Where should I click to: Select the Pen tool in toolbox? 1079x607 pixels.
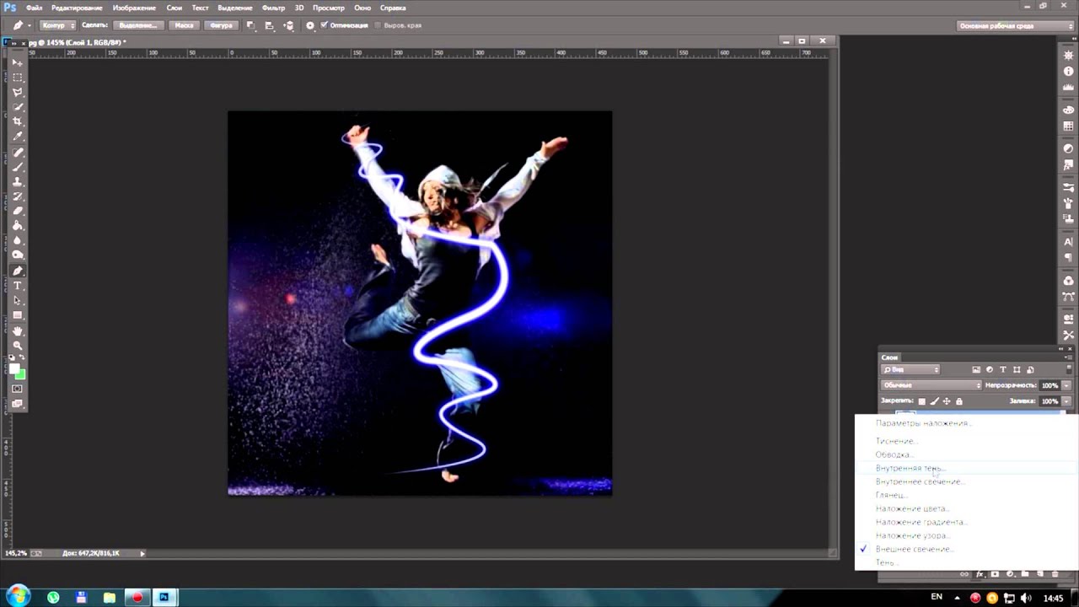pyautogui.click(x=18, y=271)
